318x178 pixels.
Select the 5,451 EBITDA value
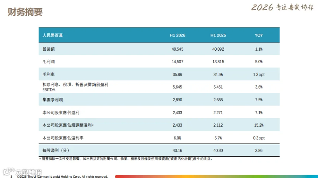218,87
